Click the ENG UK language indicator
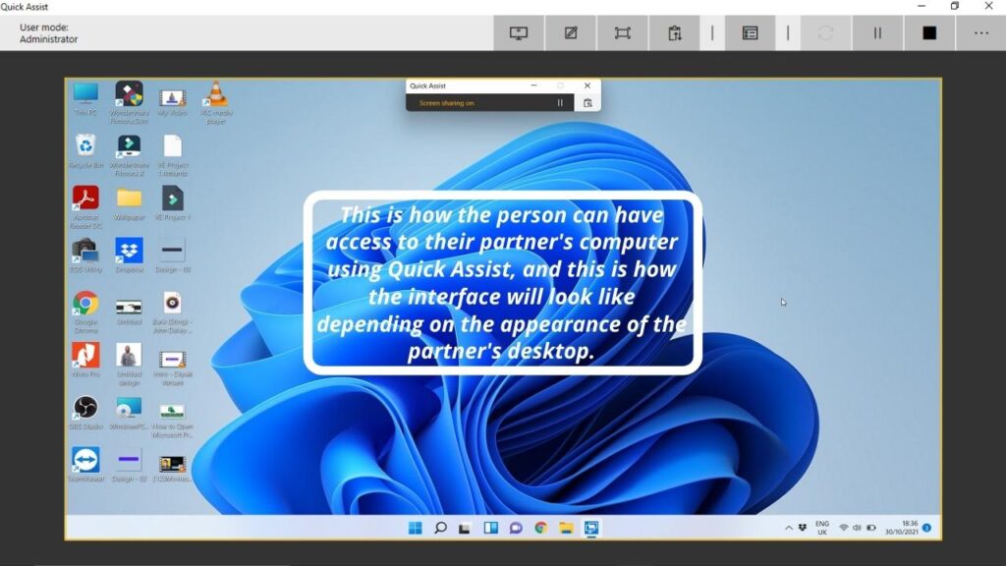This screenshot has height=566, width=1006. [x=822, y=528]
